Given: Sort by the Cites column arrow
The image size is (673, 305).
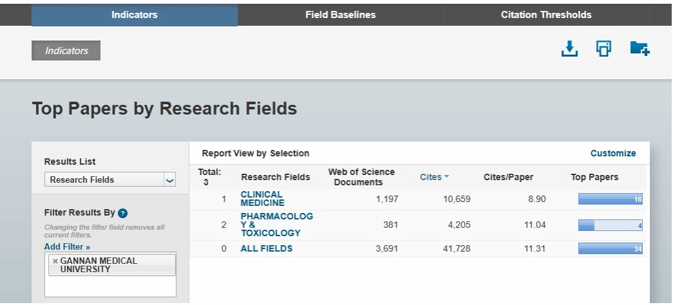Looking at the screenshot, I should [x=447, y=177].
